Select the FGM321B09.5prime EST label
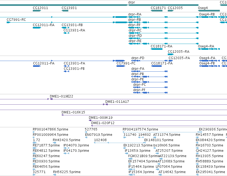227x176 pixels. point(144,156)
